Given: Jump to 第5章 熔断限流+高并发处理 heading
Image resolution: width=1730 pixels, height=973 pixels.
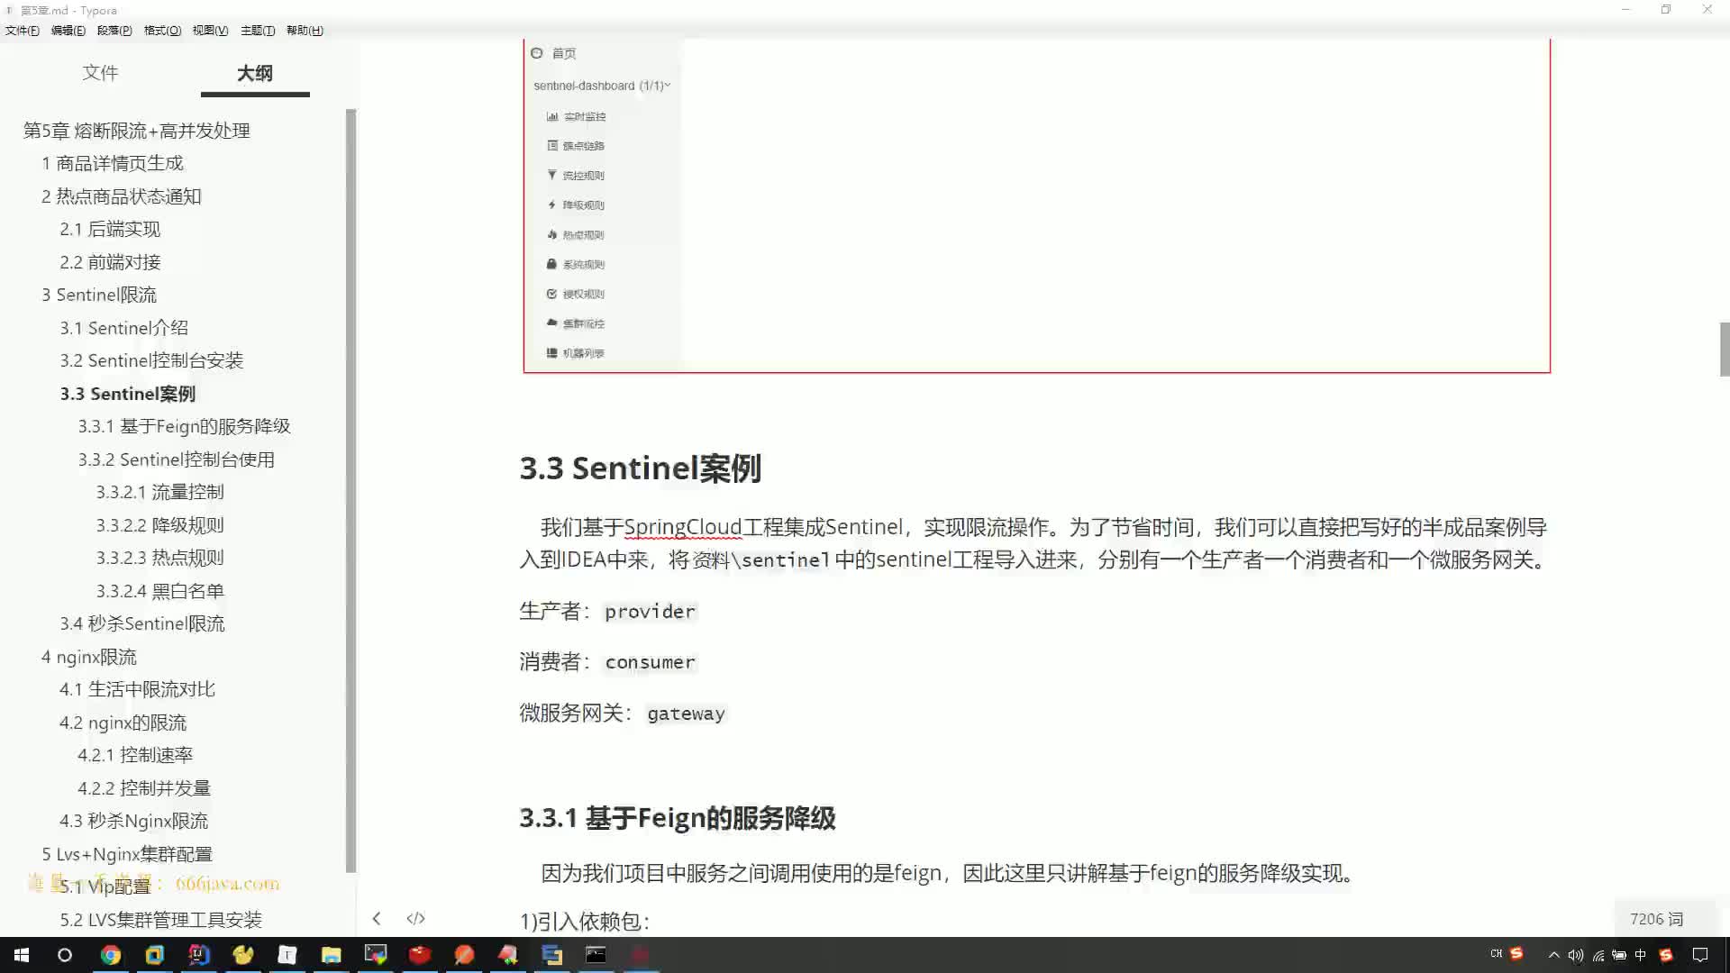Looking at the screenshot, I should [137, 131].
